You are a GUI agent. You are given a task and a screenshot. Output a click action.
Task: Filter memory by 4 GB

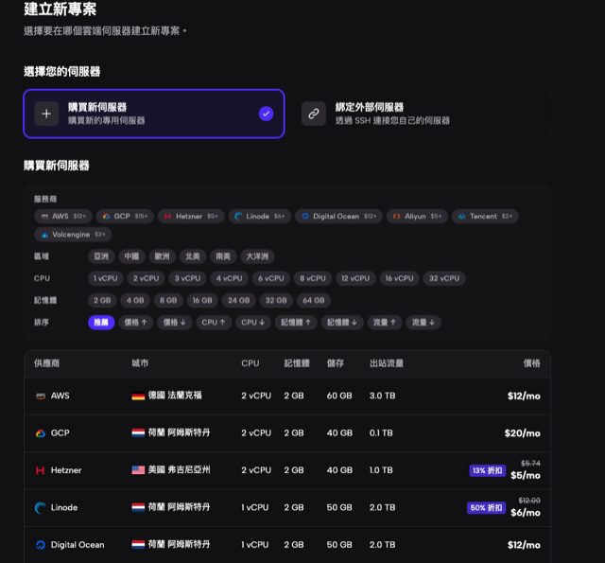pyautogui.click(x=135, y=300)
